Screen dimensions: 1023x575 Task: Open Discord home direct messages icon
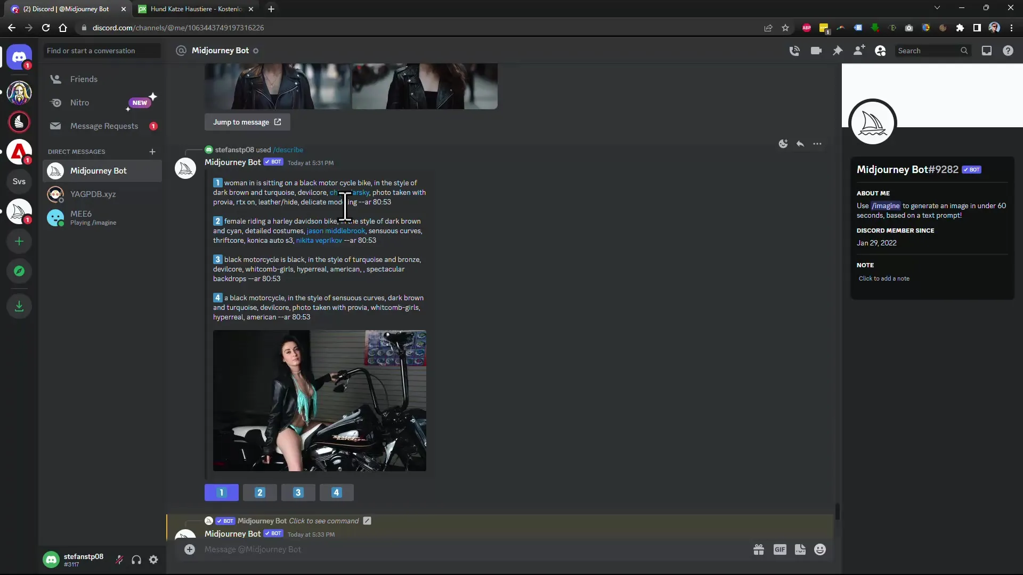19,57
